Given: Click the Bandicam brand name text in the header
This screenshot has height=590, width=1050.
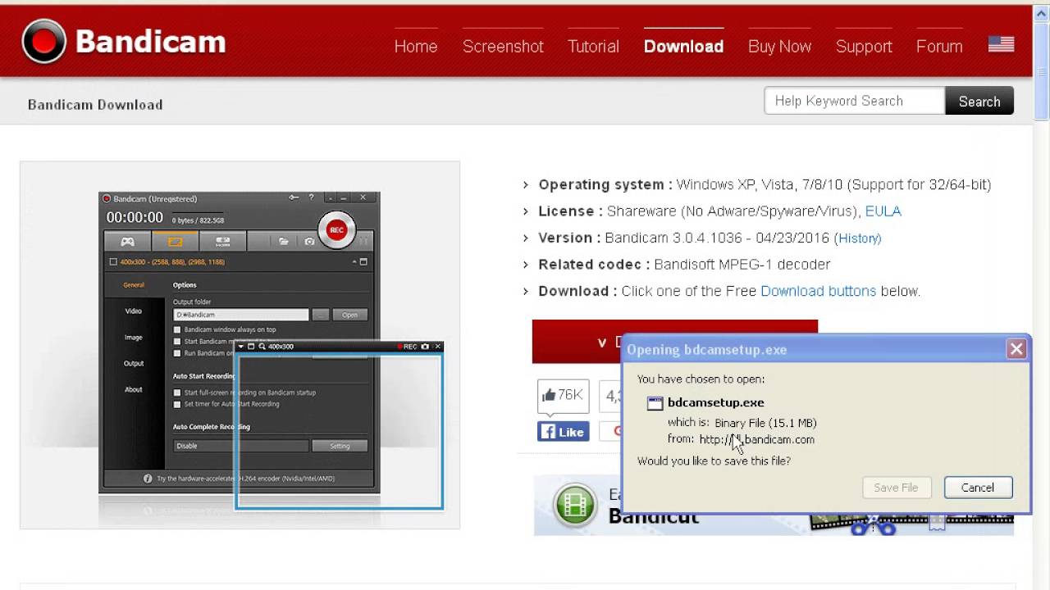Looking at the screenshot, I should [151, 41].
